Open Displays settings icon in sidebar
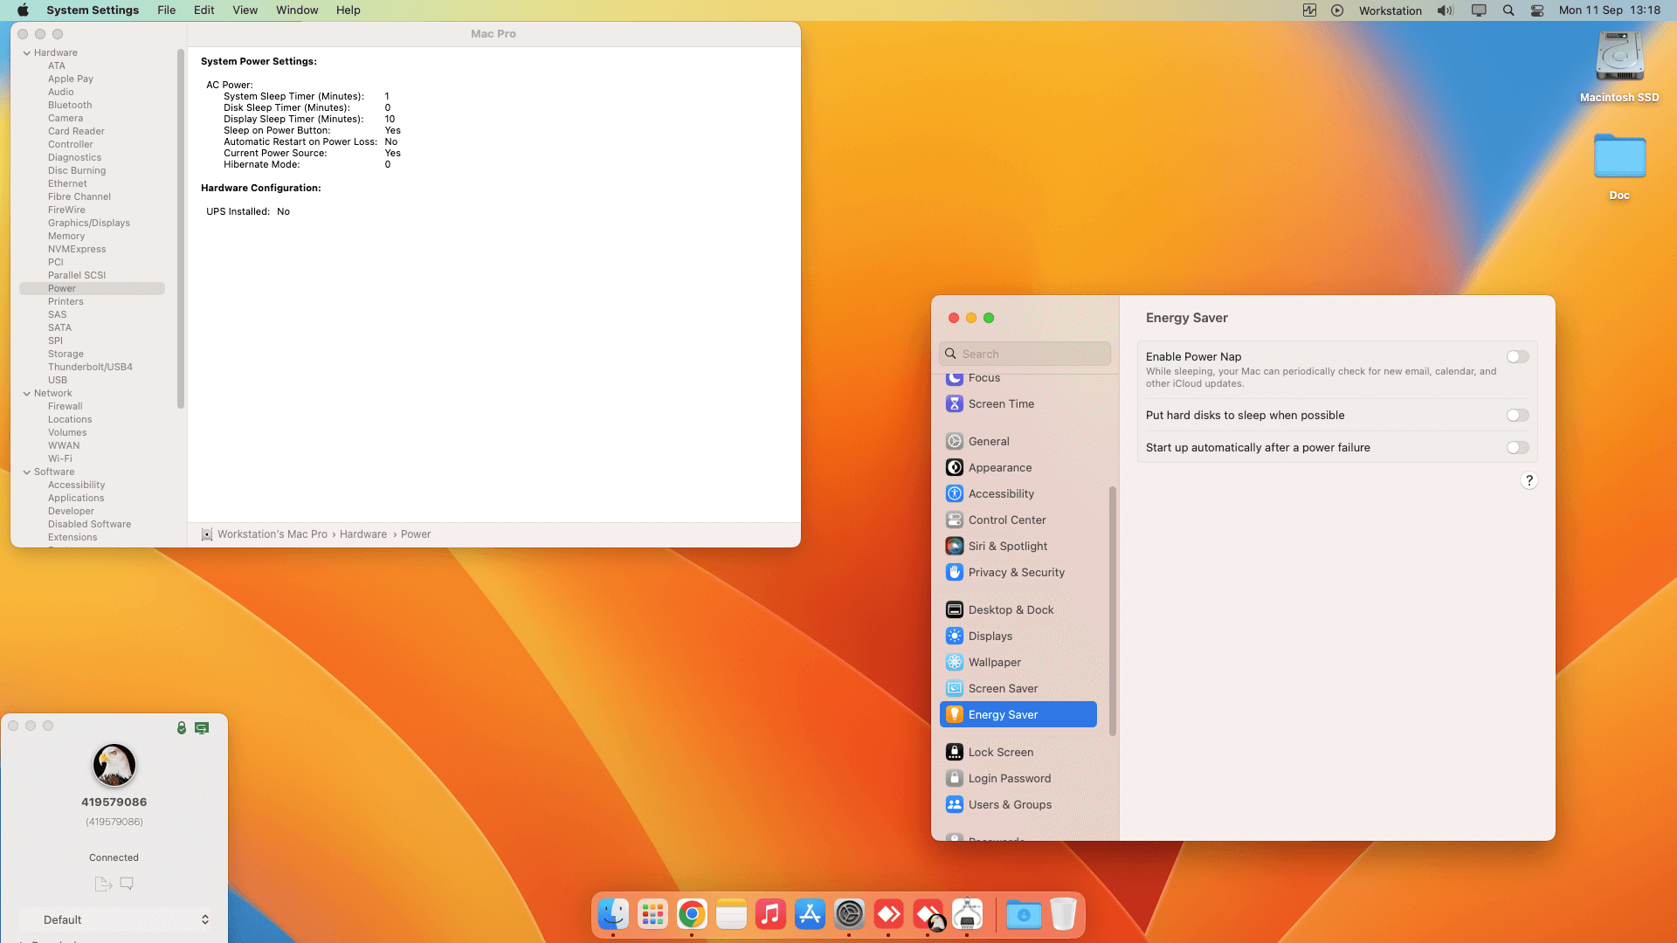The width and height of the screenshot is (1677, 943). [955, 636]
